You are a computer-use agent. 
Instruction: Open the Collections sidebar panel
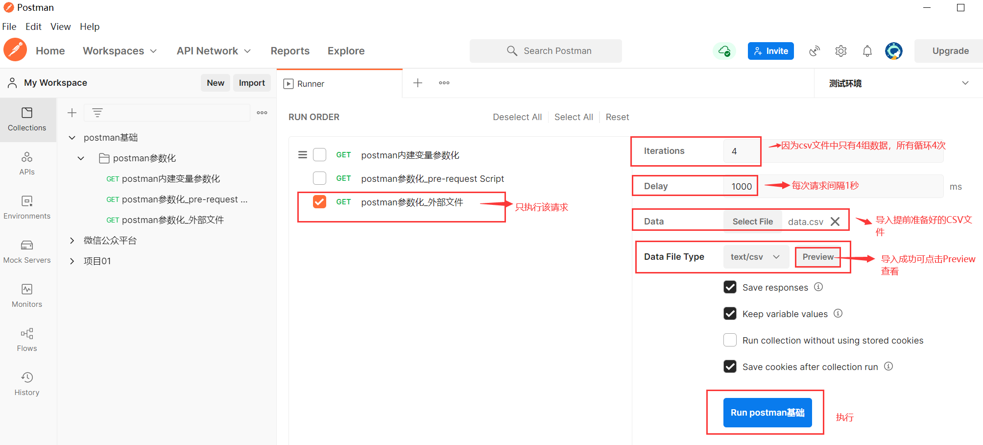click(27, 120)
